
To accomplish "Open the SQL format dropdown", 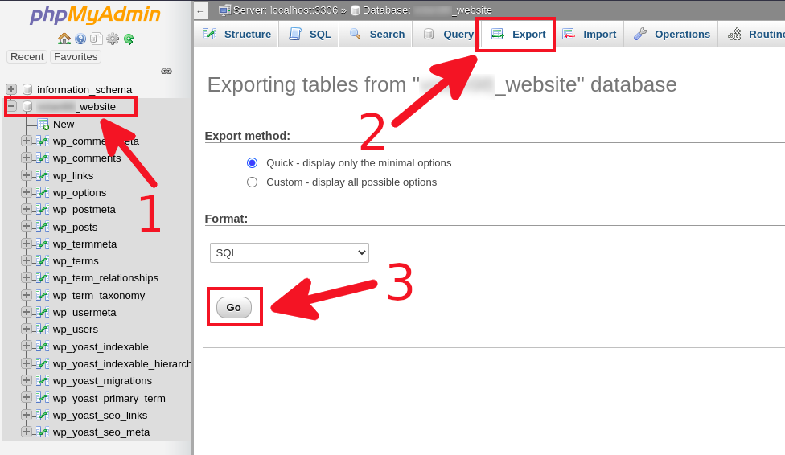I will click(x=290, y=252).
